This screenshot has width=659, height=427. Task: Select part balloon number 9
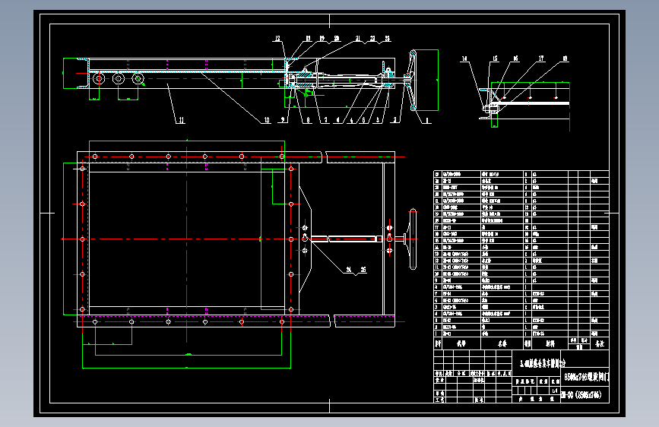coord(283,120)
